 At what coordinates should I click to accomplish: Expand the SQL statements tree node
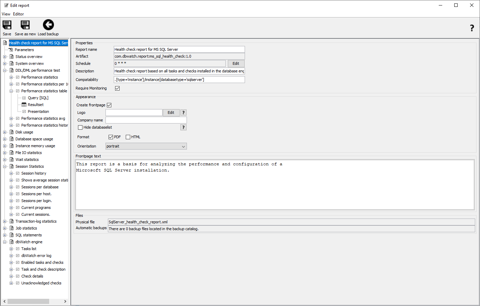[4, 235]
